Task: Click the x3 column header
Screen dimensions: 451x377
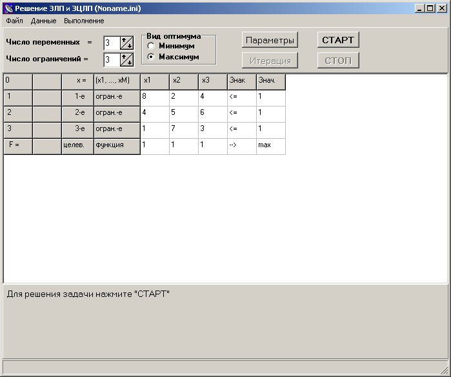Action: click(x=213, y=82)
